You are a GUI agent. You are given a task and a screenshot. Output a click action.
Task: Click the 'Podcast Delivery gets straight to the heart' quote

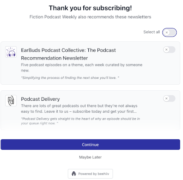click(x=81, y=121)
